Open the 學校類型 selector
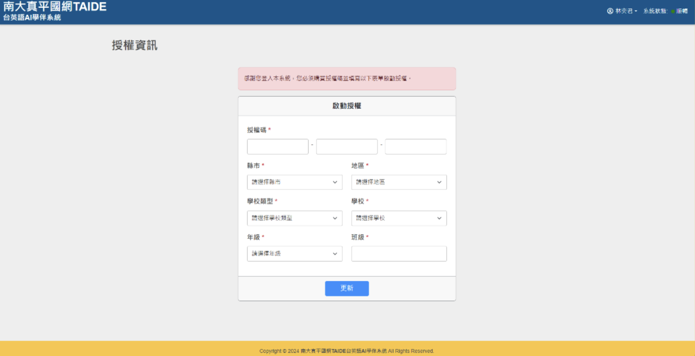Screen dimensions: 695x356 tap(295, 218)
